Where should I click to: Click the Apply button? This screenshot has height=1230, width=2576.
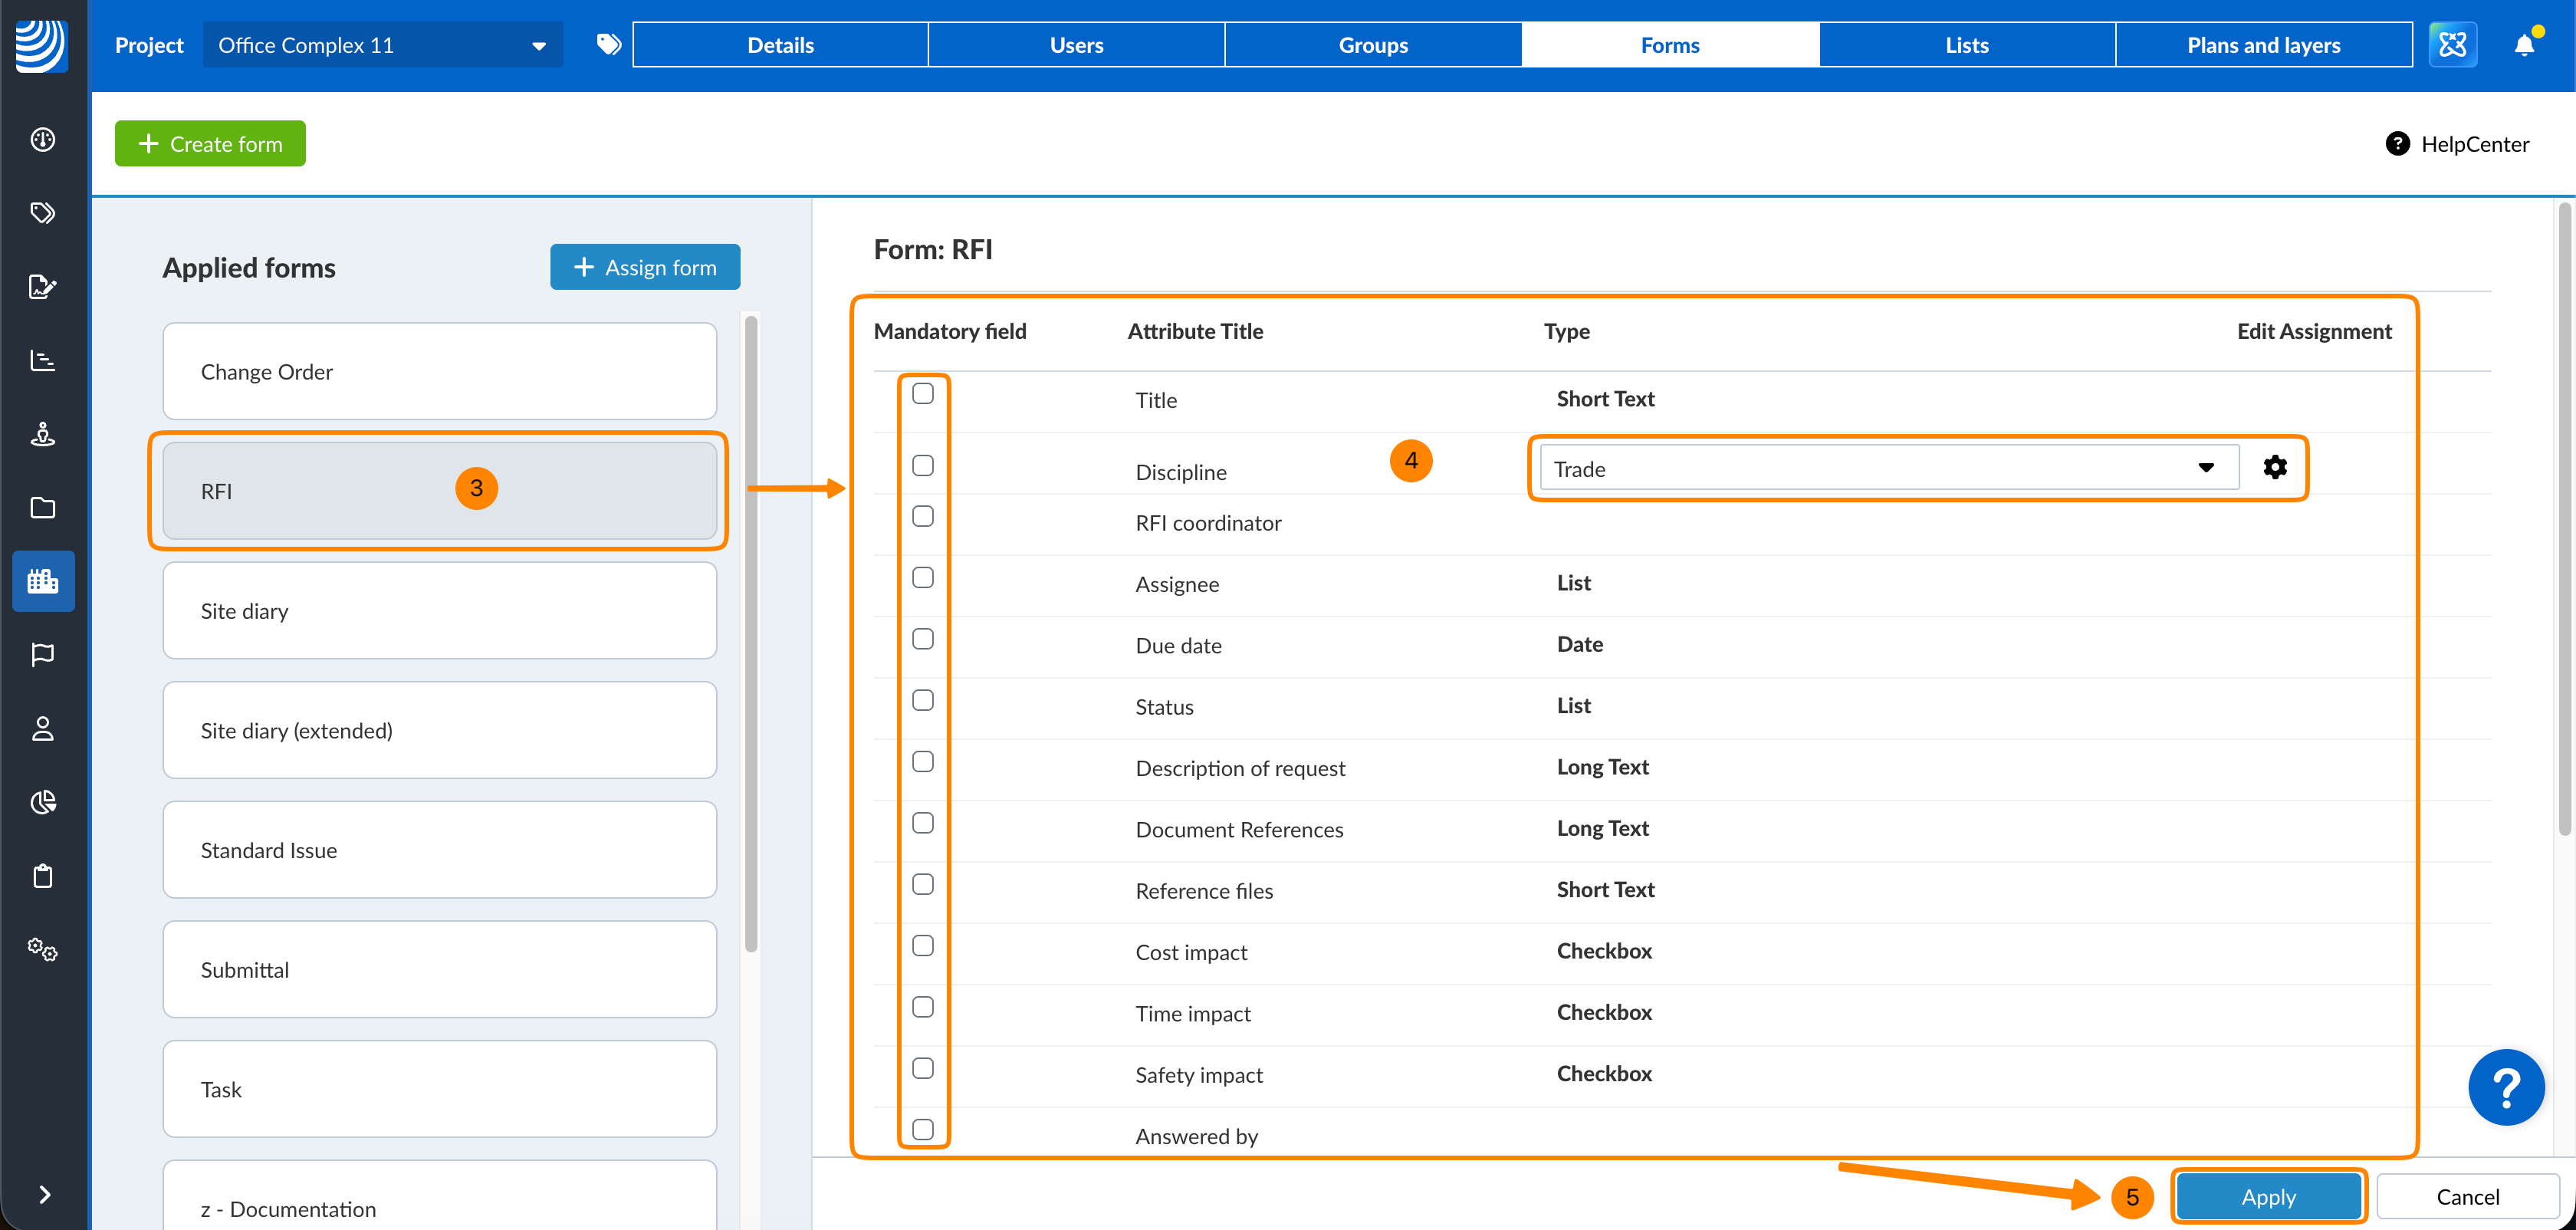click(2268, 1196)
